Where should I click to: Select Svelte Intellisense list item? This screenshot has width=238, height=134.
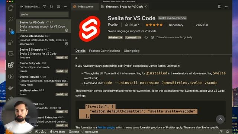pyautogui.click(x=44, y=40)
